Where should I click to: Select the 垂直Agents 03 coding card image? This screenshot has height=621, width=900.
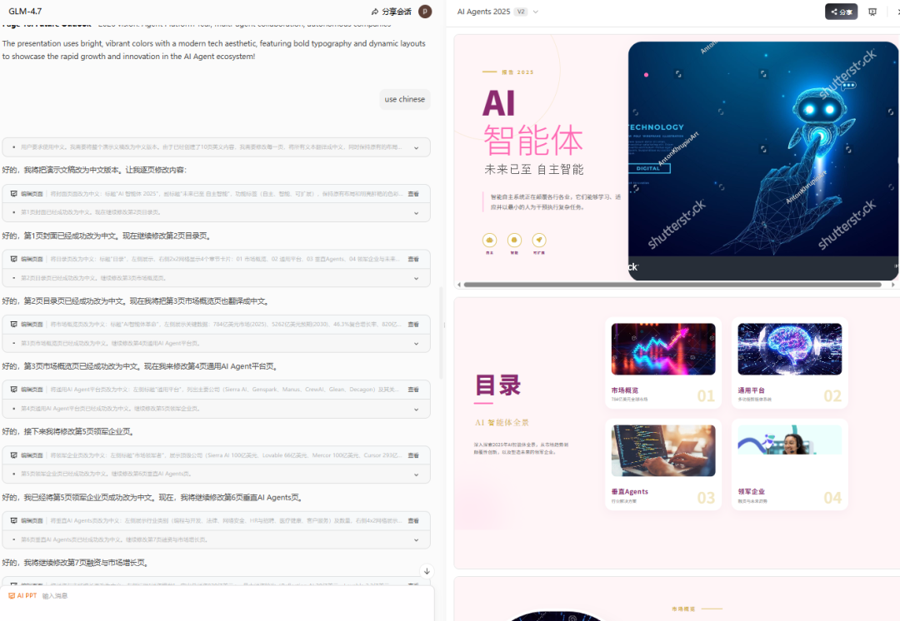tap(663, 450)
